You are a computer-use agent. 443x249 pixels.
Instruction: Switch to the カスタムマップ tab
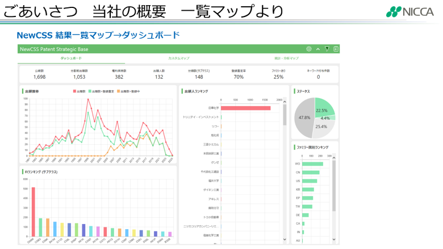coord(179,58)
